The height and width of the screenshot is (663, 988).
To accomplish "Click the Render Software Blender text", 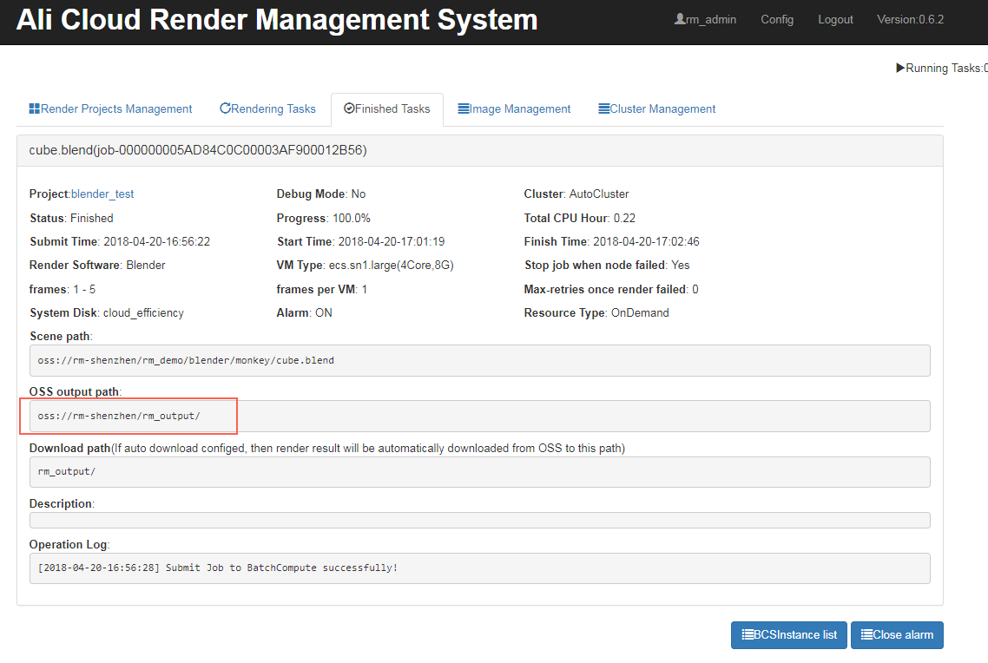I will 97,265.
